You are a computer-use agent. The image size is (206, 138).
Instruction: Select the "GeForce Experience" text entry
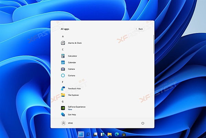pos(77,107)
